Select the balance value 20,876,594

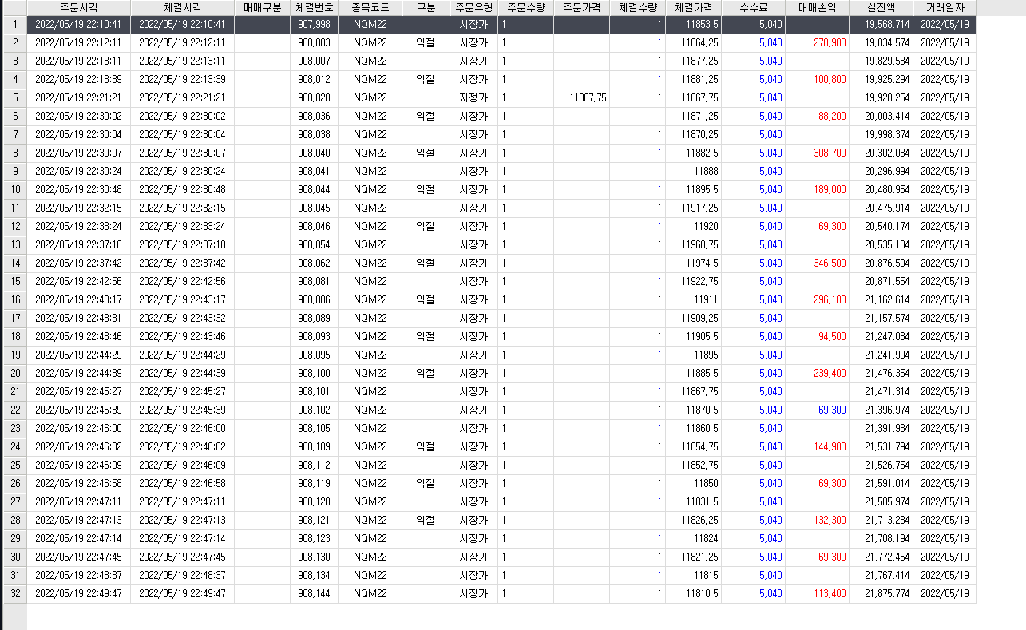[x=887, y=263]
